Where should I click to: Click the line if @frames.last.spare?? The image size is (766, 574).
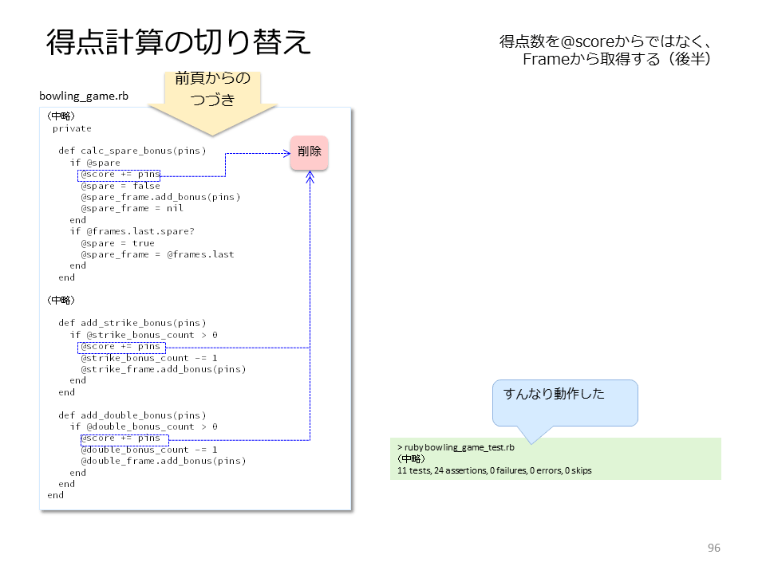click(132, 231)
